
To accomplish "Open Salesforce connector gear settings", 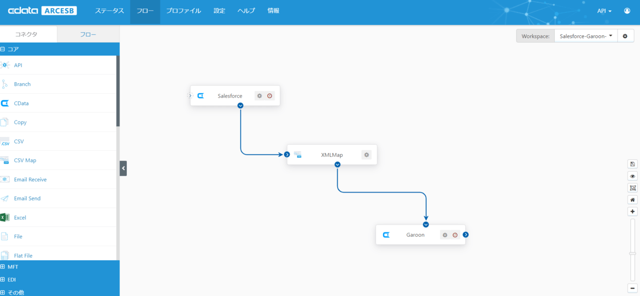I will coord(260,96).
